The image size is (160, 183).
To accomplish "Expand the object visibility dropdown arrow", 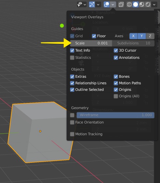I will [85, 5].
